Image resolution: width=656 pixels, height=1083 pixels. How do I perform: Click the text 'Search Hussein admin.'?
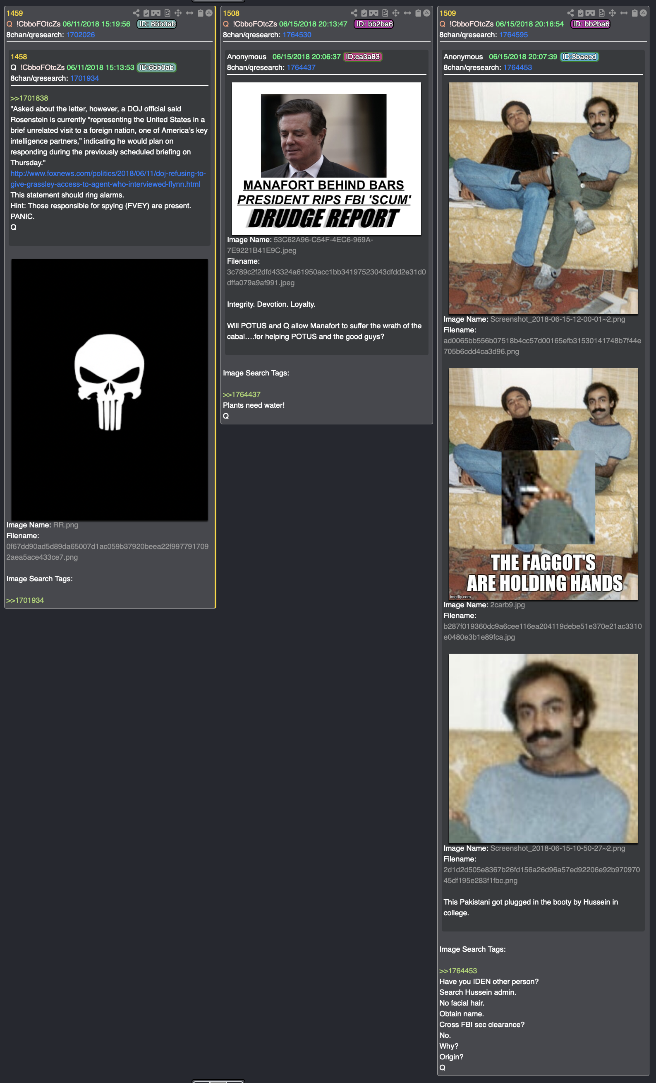point(478,992)
